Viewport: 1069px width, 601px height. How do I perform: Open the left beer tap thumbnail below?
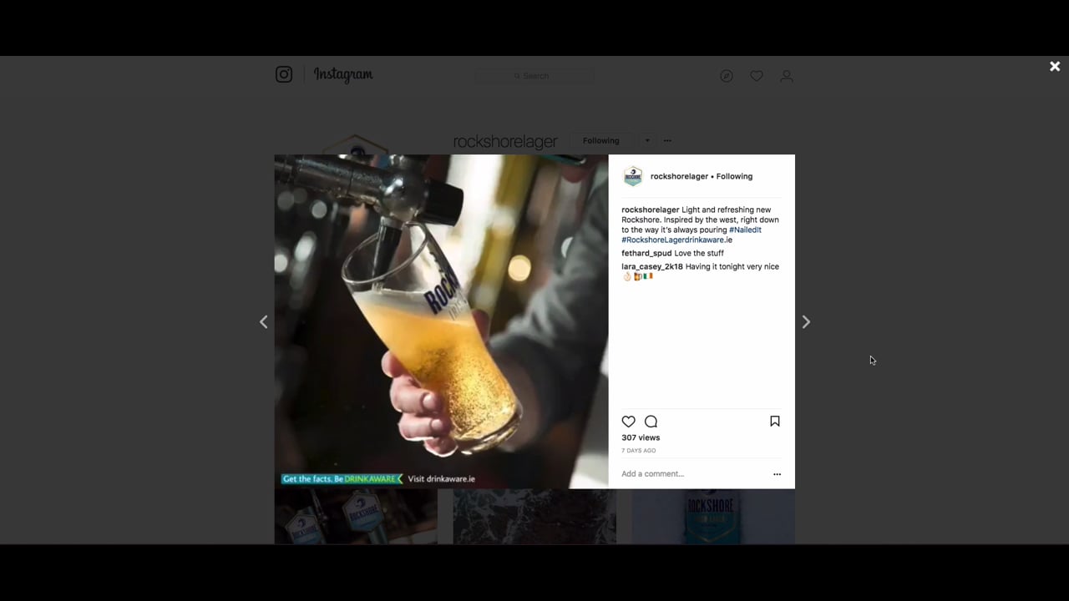[x=356, y=517]
